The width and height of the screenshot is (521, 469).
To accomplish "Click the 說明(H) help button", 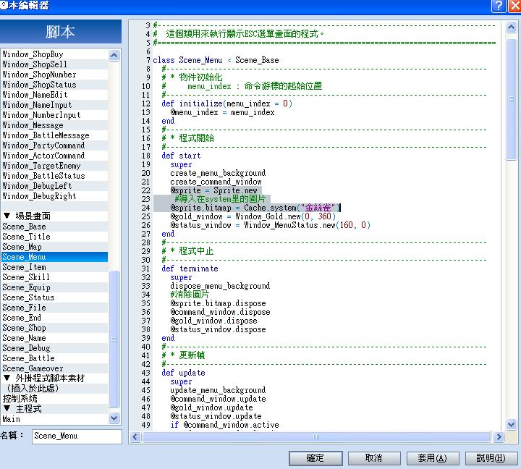I will click(491, 458).
